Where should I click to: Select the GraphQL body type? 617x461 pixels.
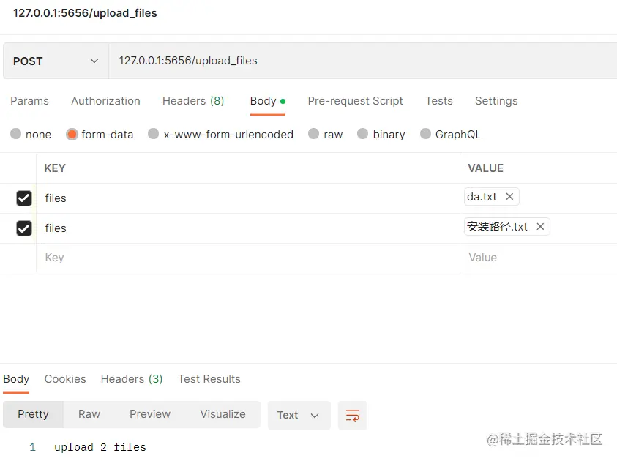coord(451,134)
